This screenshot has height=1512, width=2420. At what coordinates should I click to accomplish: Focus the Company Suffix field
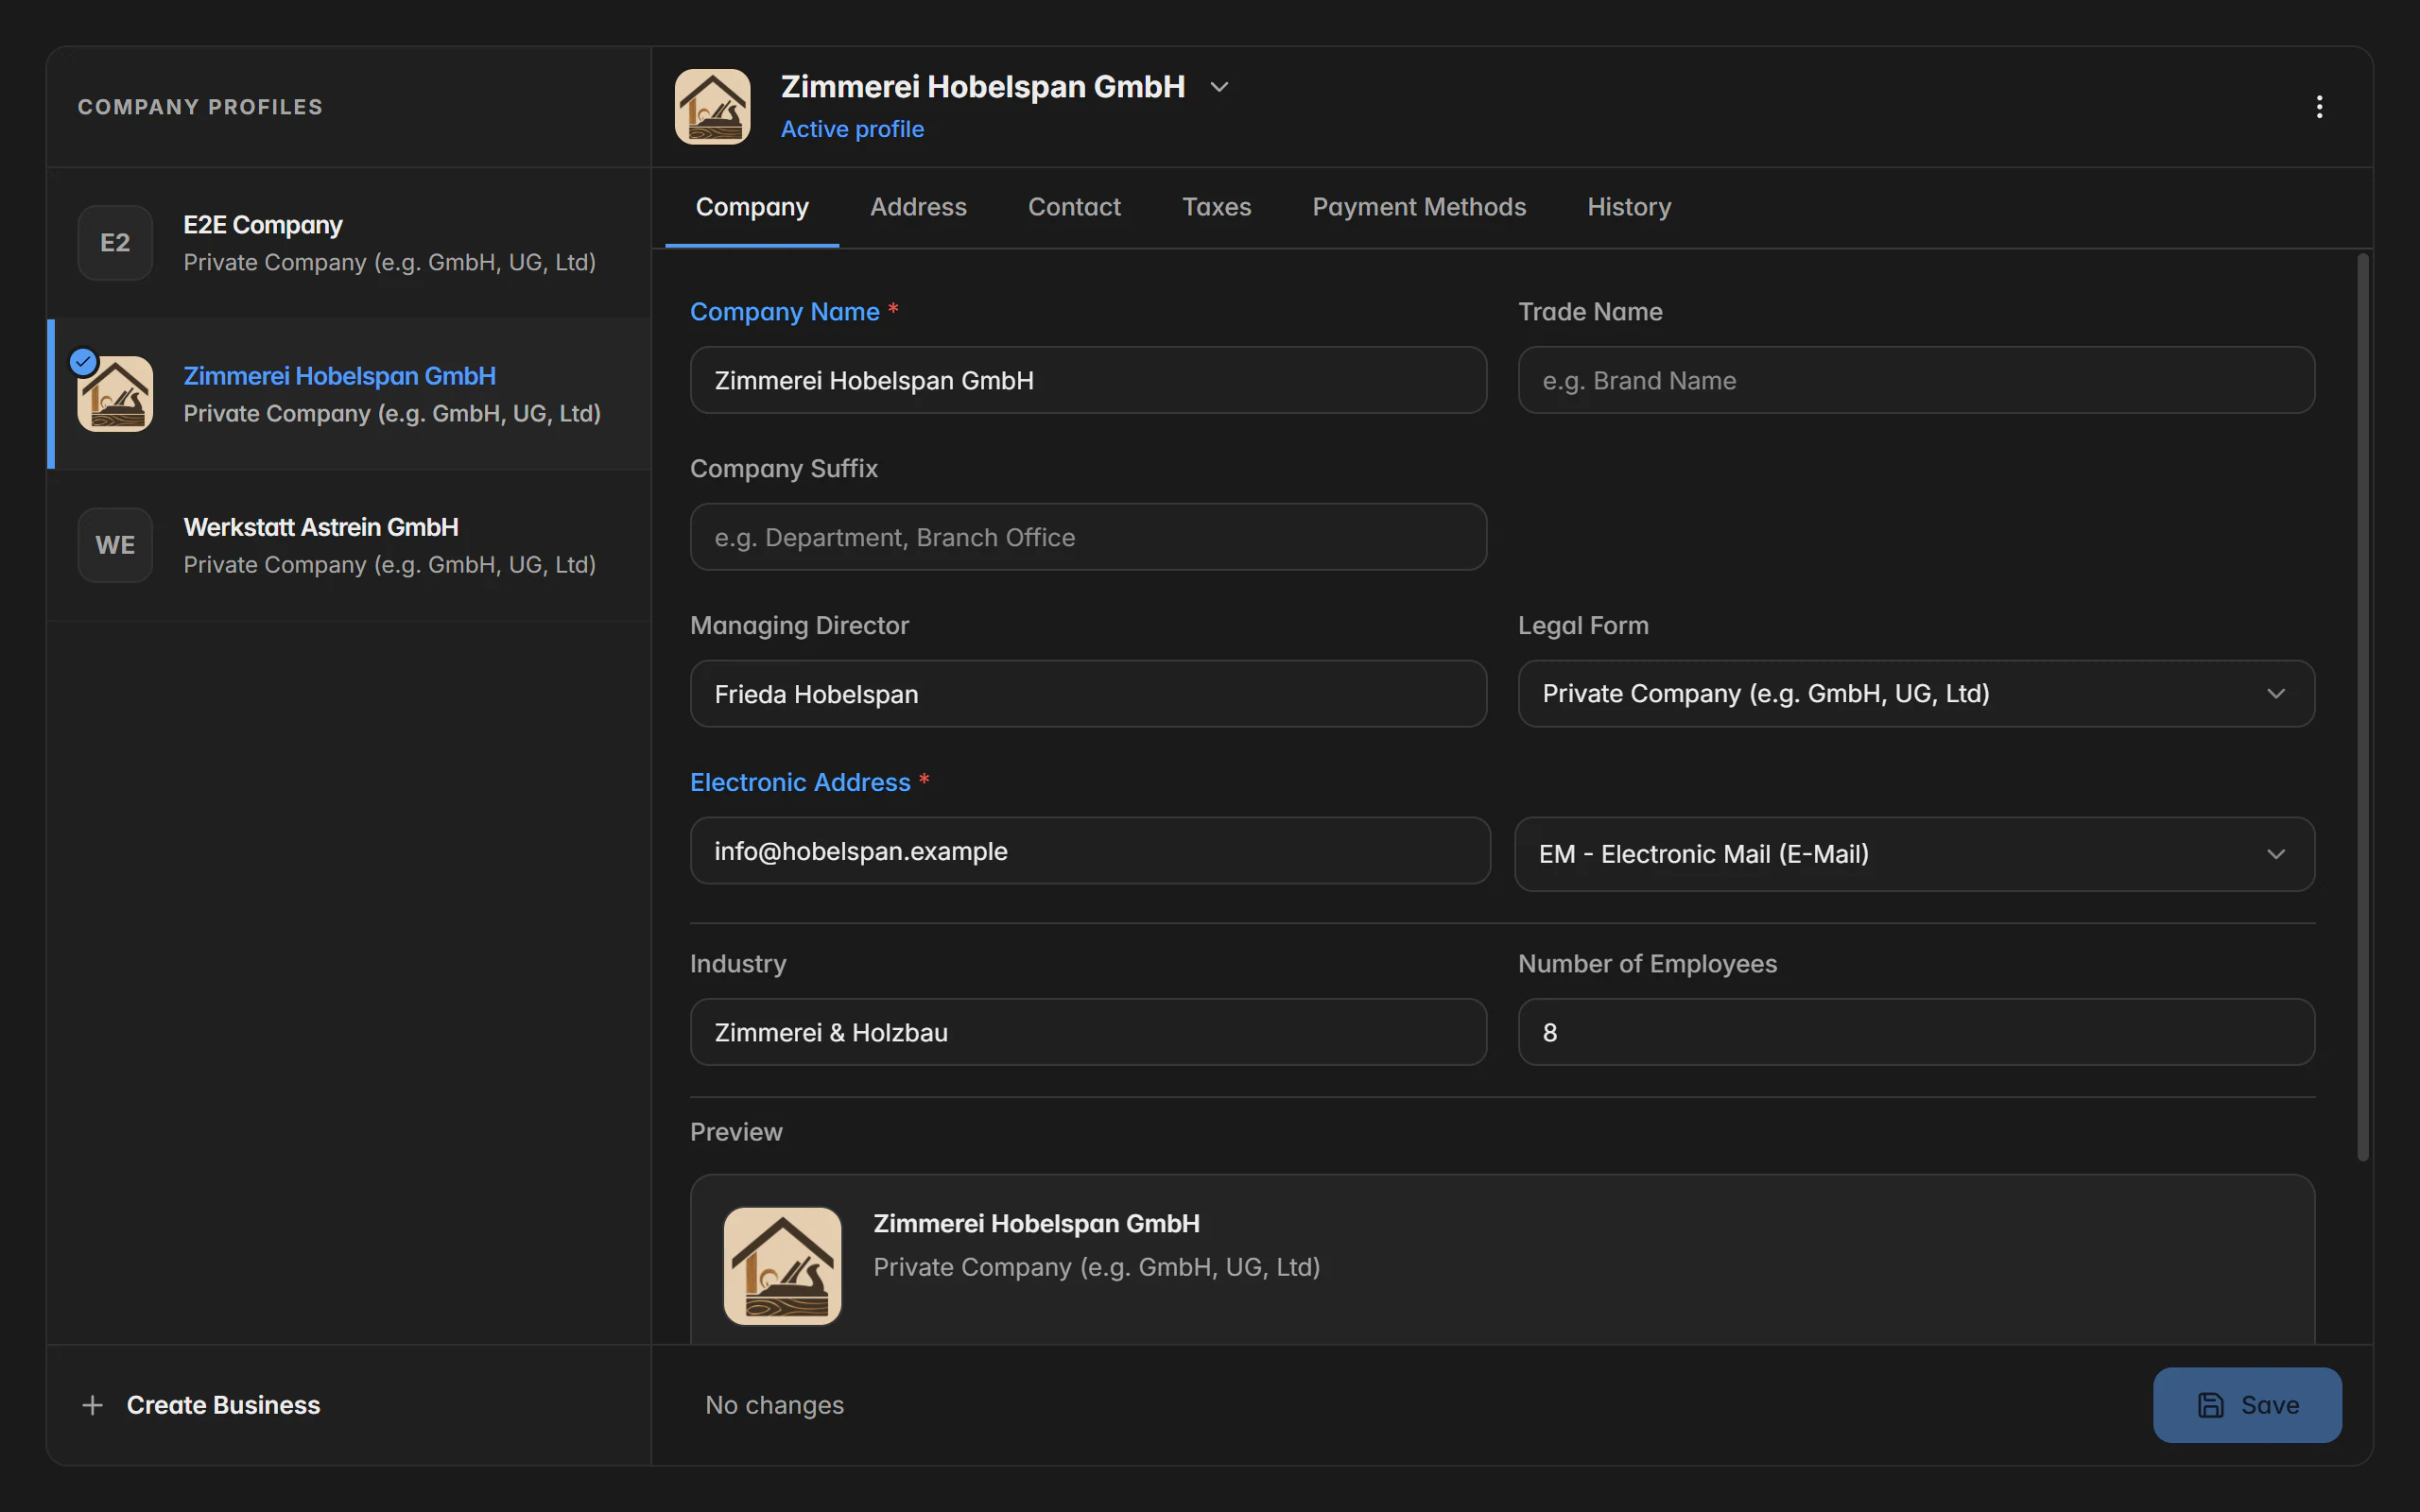[1088, 537]
